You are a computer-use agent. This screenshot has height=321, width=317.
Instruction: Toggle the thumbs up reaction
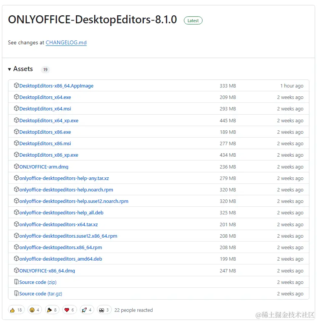pos(16,310)
